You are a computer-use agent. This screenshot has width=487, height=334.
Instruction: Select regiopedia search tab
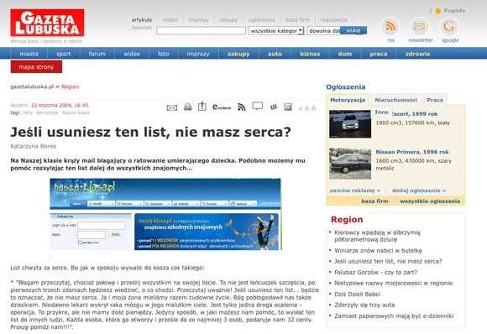pyautogui.click(x=334, y=20)
